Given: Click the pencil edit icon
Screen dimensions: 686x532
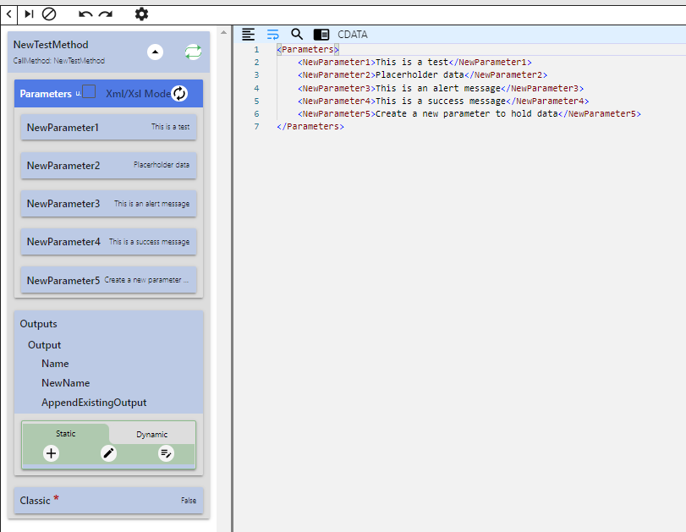Looking at the screenshot, I should click(x=108, y=453).
